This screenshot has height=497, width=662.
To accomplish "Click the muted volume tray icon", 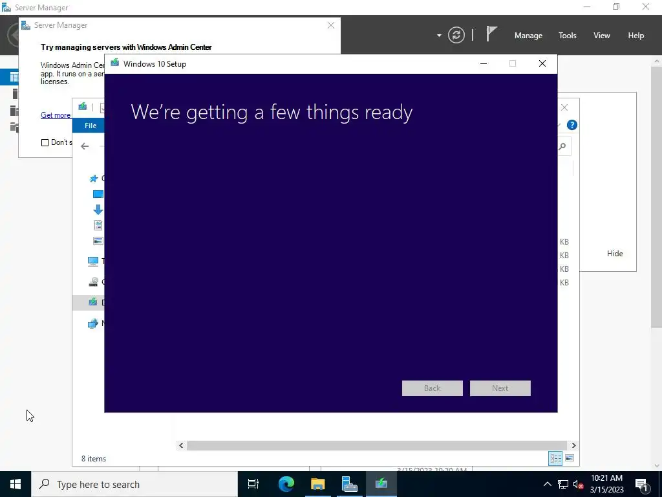I will click(578, 484).
